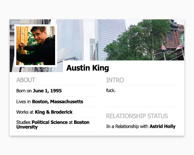
Task: Open the Austin King profile picture
Action: 36,46
